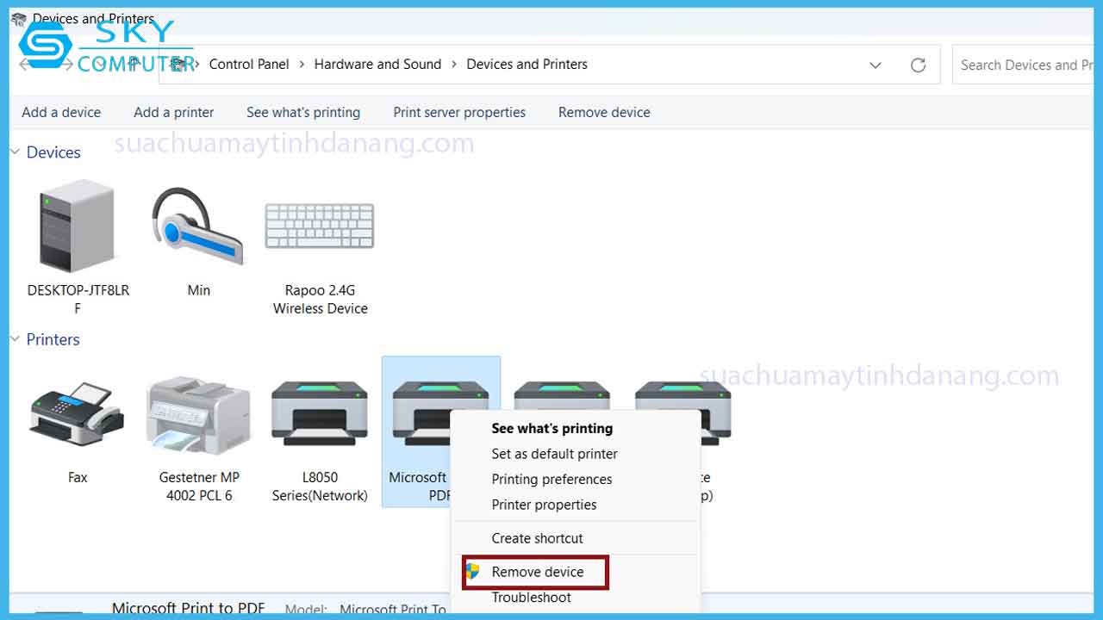The width and height of the screenshot is (1103, 620).
Task: Click the UAC shield icon beside Remove device
Action: tap(472, 572)
